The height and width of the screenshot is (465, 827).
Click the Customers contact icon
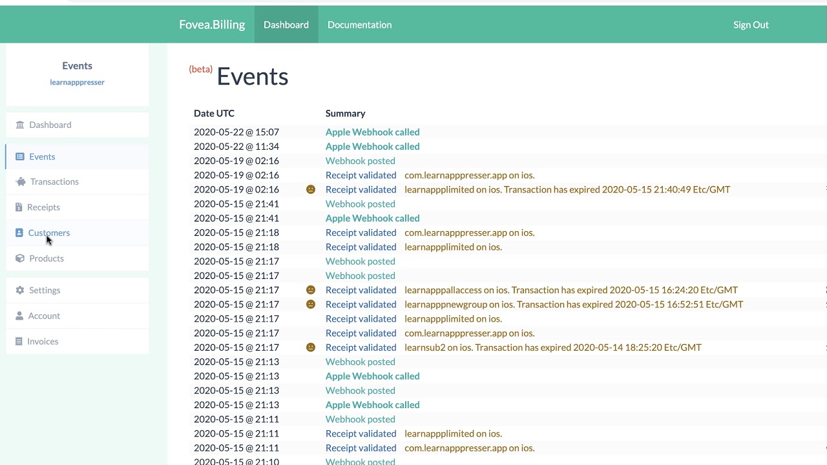[x=19, y=232]
